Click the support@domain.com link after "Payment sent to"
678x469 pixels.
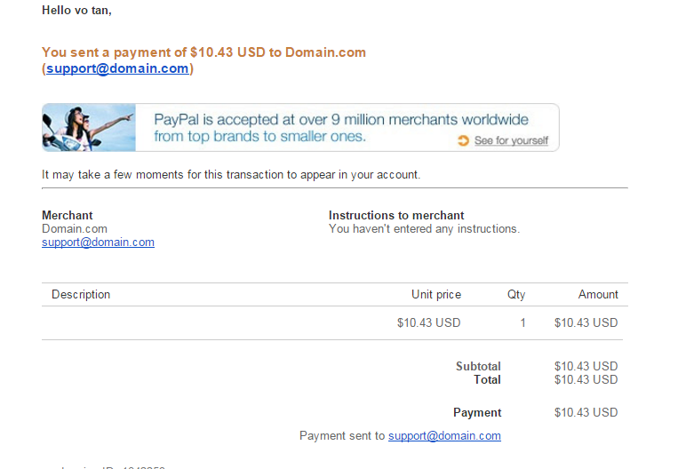[x=444, y=435]
